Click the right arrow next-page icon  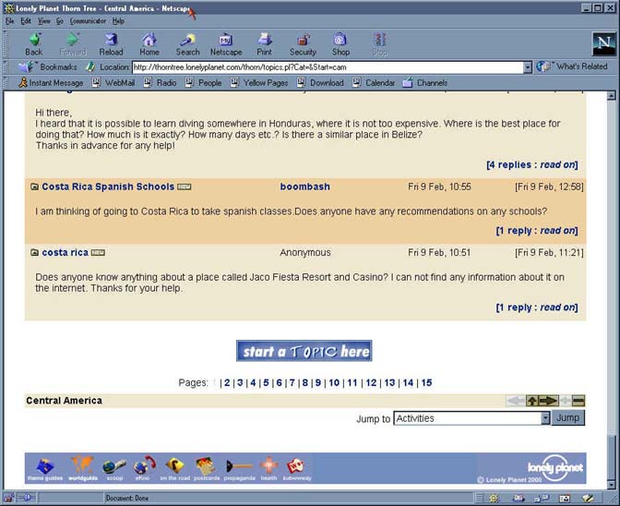548,401
